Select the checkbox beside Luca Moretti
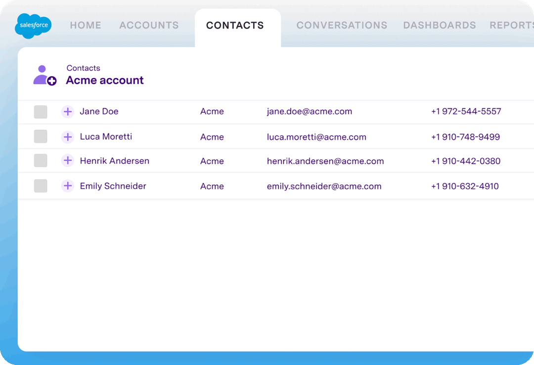534x365 pixels. tap(40, 137)
